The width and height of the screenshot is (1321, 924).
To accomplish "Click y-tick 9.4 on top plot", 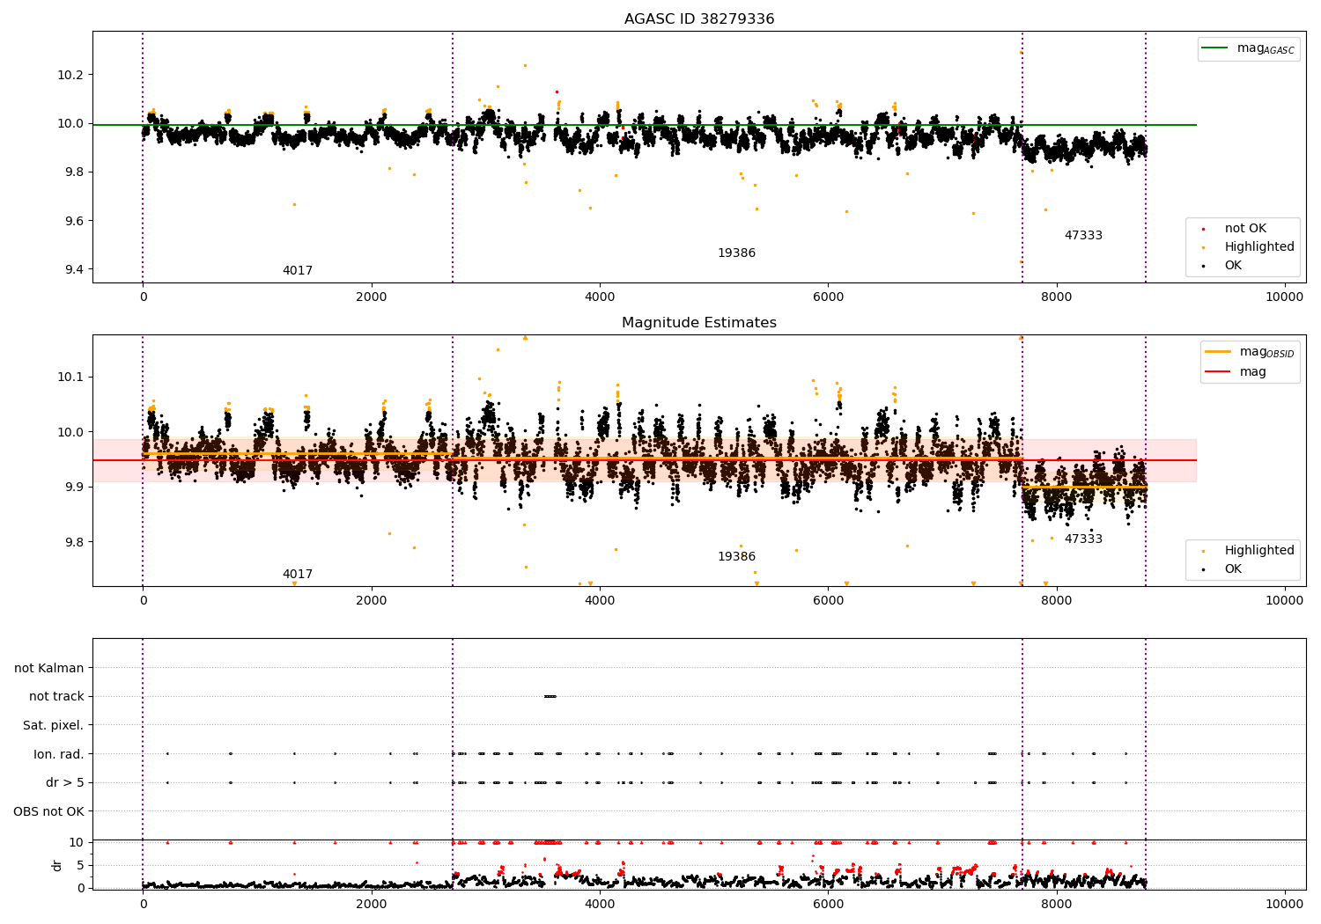I will pos(75,269).
